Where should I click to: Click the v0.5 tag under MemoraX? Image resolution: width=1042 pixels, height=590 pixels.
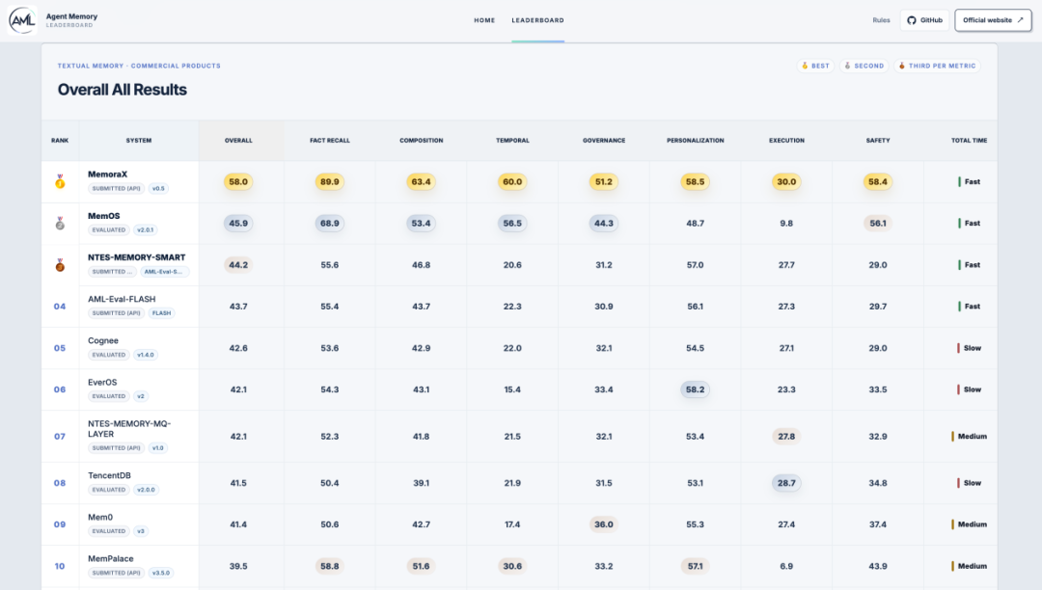tap(158, 189)
